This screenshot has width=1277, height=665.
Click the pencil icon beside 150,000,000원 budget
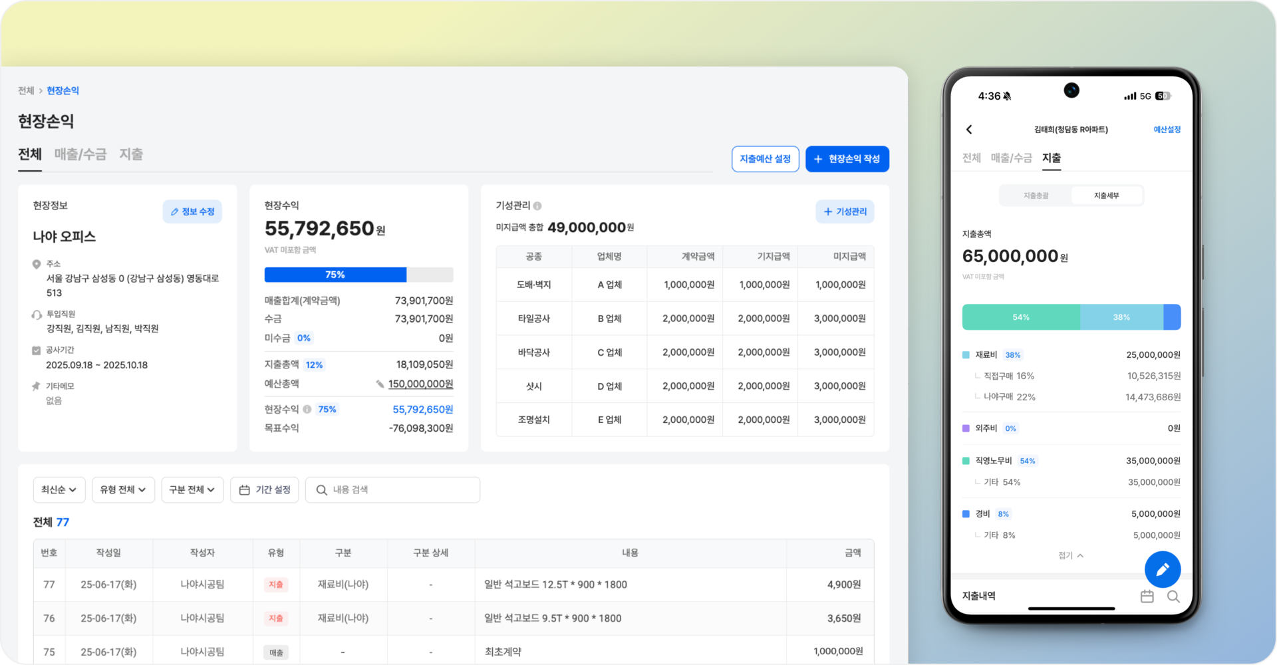(380, 384)
